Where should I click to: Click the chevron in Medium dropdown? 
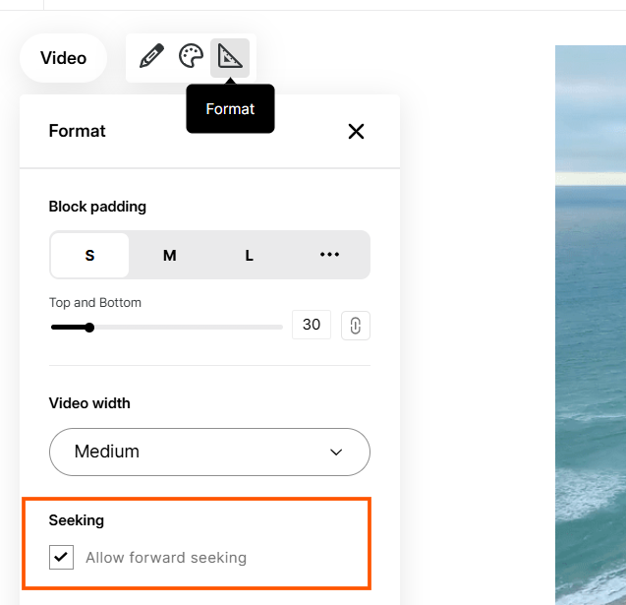336,453
